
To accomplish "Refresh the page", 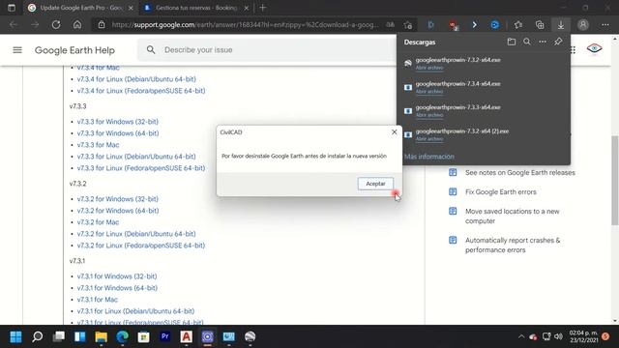I will click(x=56, y=25).
